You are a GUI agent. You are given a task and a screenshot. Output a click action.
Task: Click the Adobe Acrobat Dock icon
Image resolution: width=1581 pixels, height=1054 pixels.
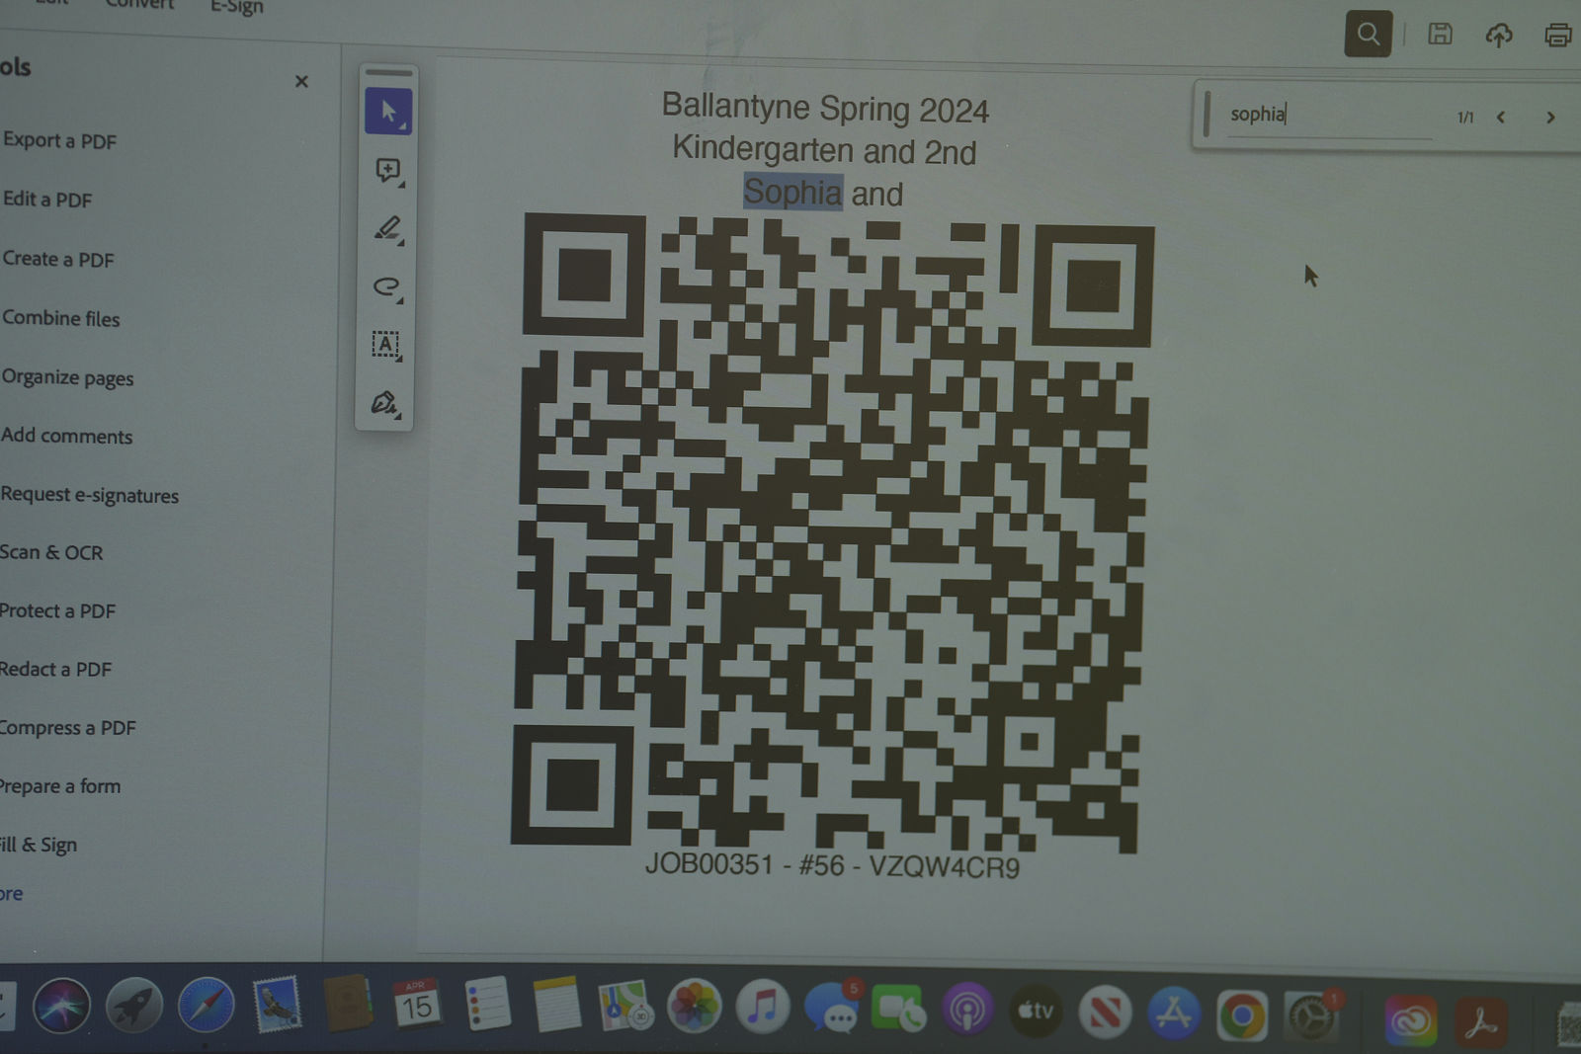(x=1480, y=1021)
